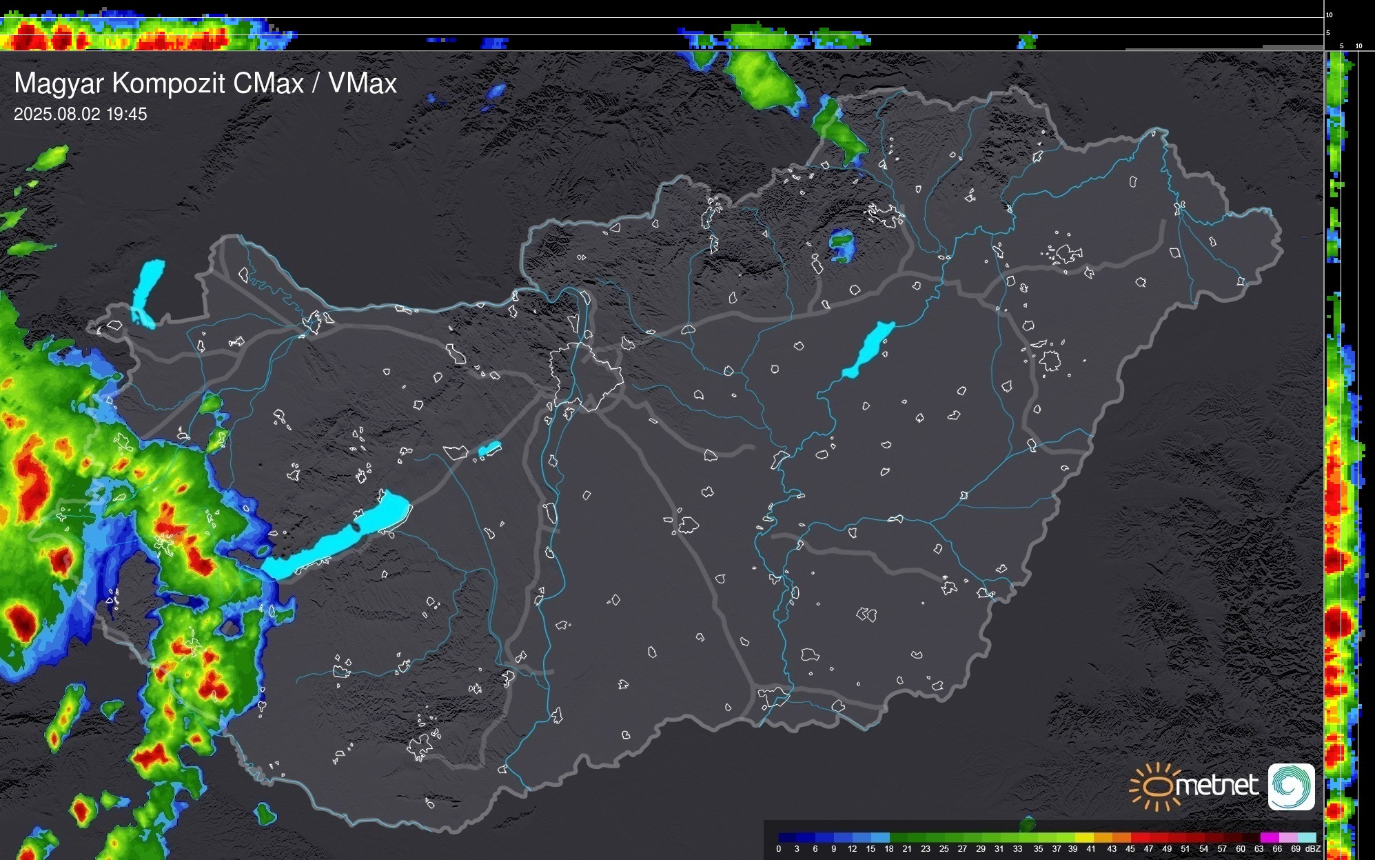The height and width of the screenshot is (860, 1375).
Task: Select the map title Magyar Kompozit CMax / VMax
Action: point(205,83)
